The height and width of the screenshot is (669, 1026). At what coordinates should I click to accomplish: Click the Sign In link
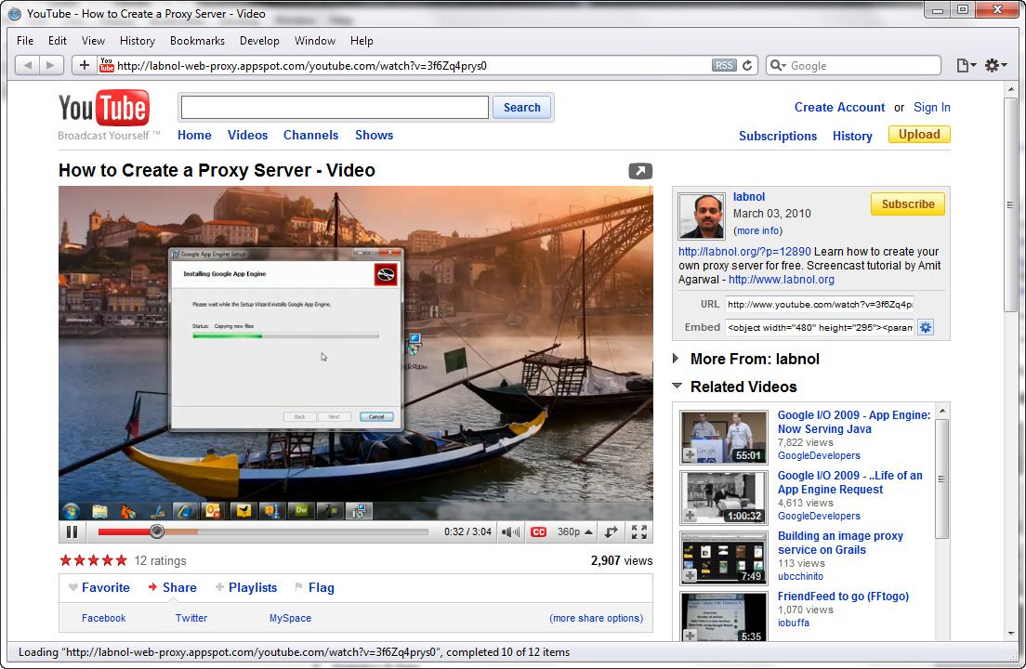[x=932, y=107]
